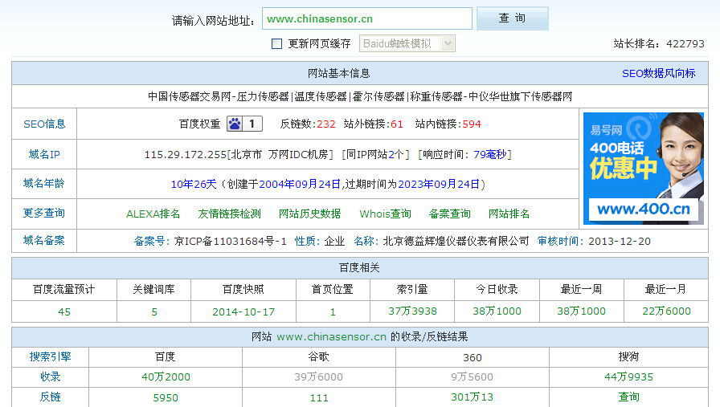Open the 友情链接检测 link
The height and width of the screenshot is (407, 720).
point(230,214)
